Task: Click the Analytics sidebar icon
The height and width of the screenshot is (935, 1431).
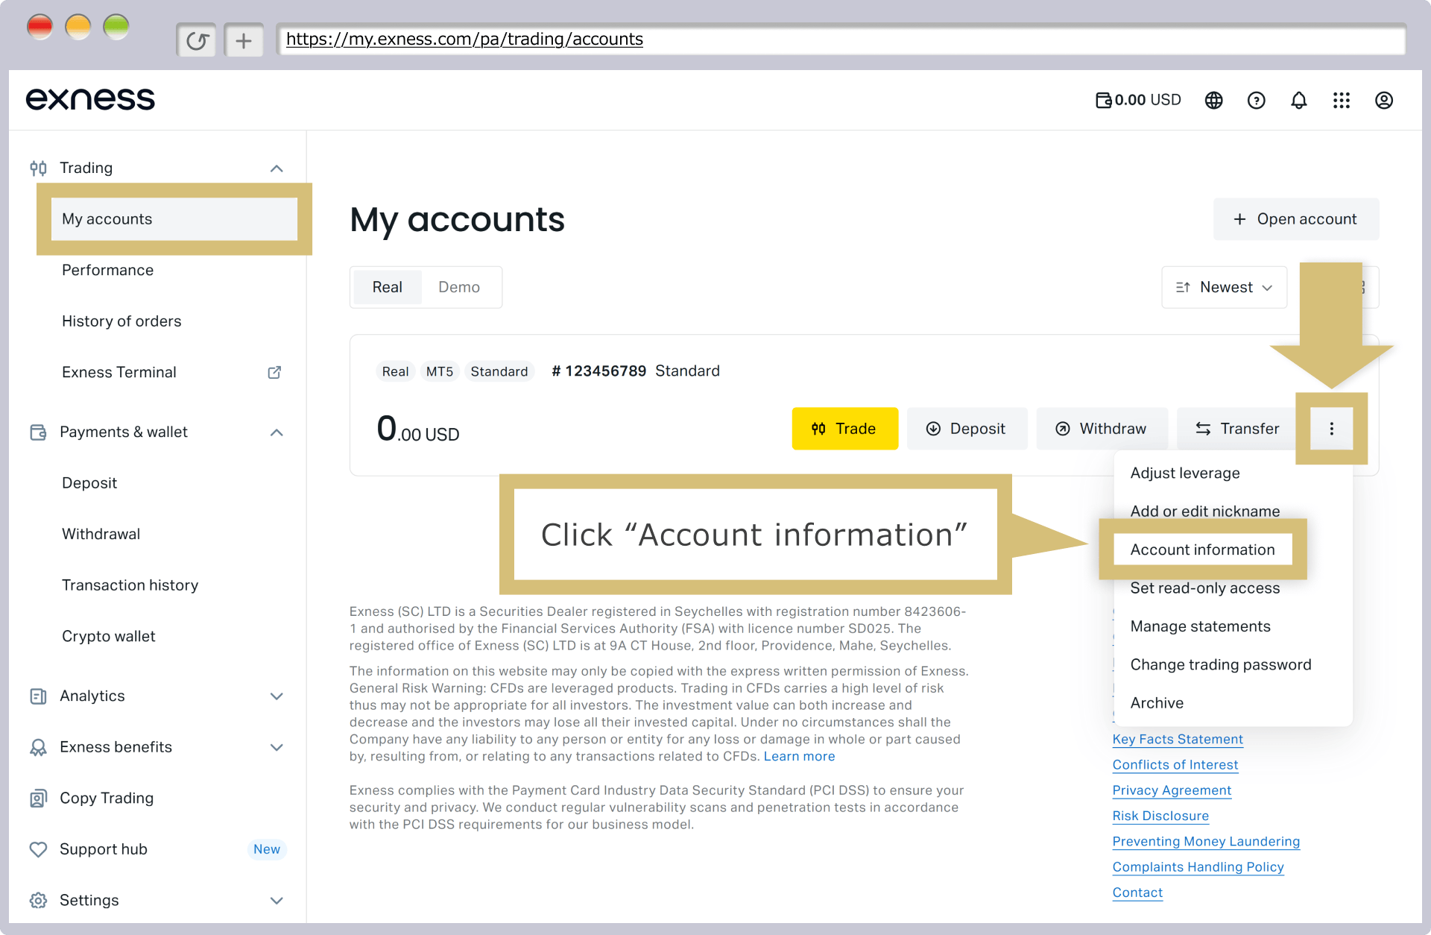Action: point(38,696)
